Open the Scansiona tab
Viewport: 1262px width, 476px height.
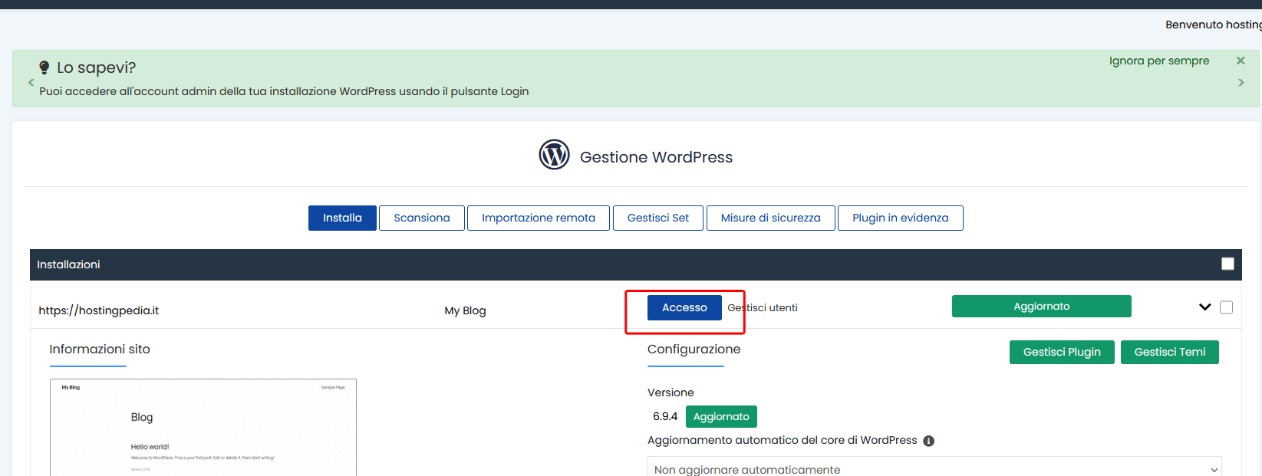(x=422, y=218)
